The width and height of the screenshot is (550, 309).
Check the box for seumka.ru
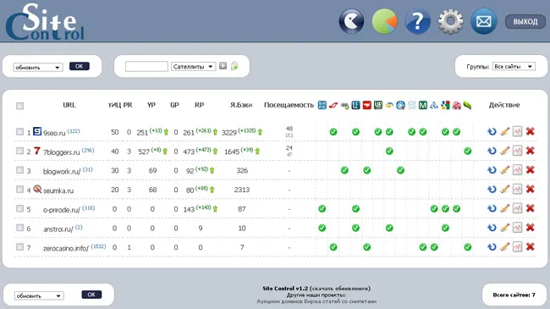click(x=20, y=190)
